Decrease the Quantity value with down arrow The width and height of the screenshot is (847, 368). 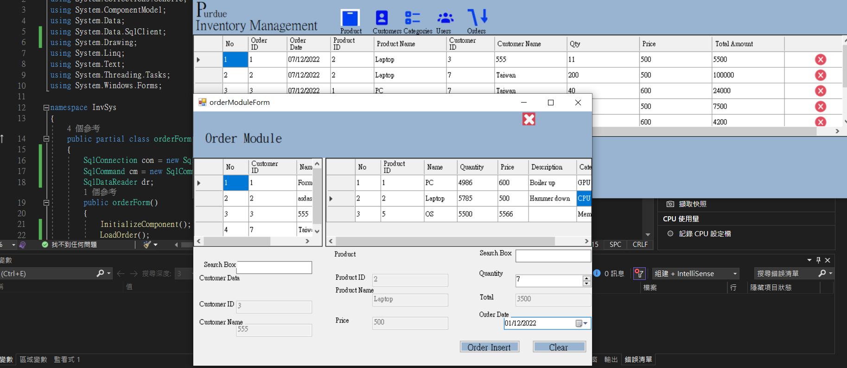coord(586,284)
